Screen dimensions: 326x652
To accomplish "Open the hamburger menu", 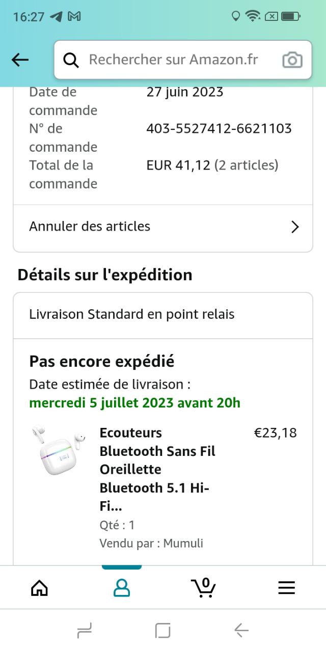I will (x=286, y=588).
